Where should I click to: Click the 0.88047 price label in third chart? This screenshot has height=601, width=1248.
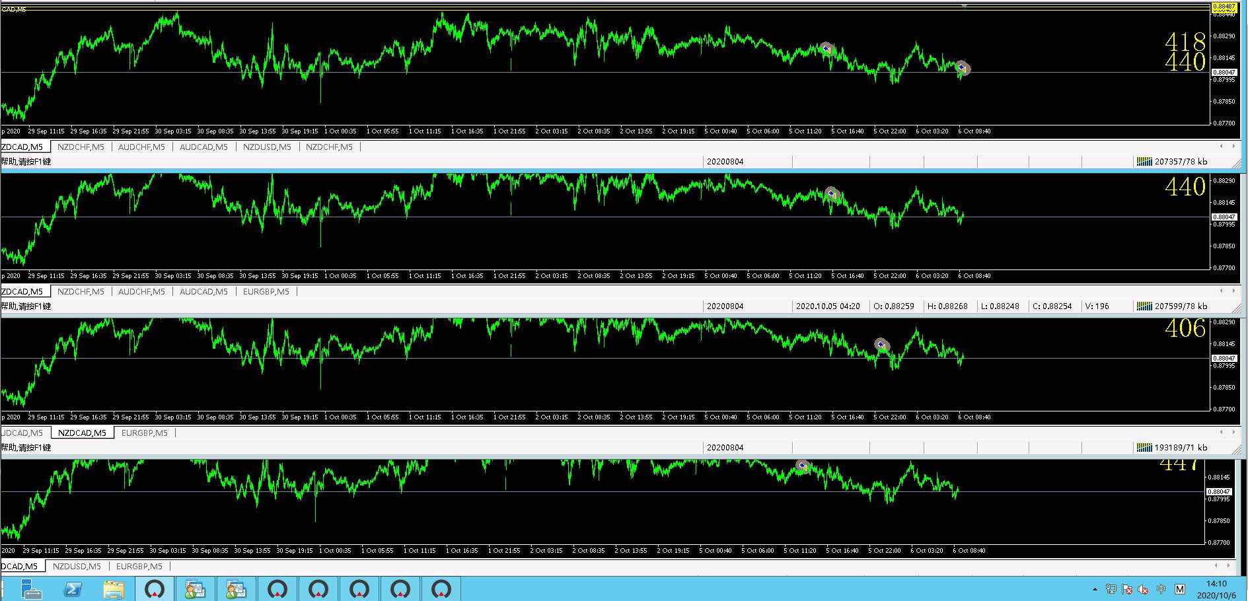tap(1224, 358)
